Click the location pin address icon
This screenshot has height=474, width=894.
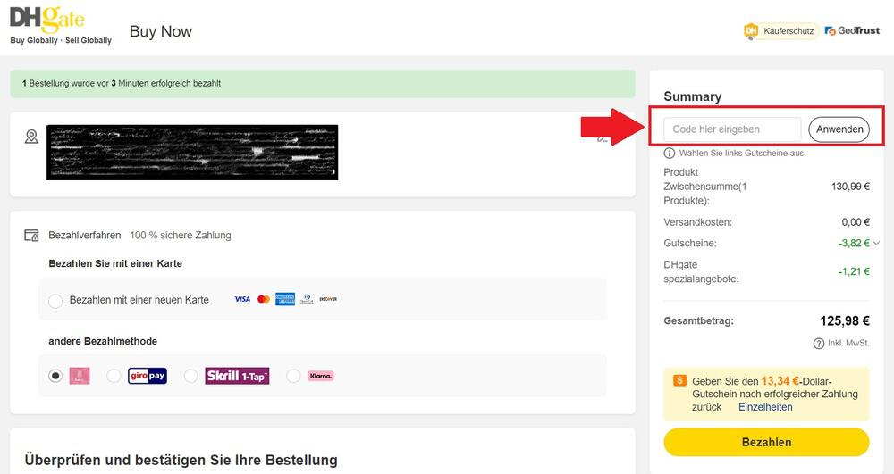click(32, 137)
